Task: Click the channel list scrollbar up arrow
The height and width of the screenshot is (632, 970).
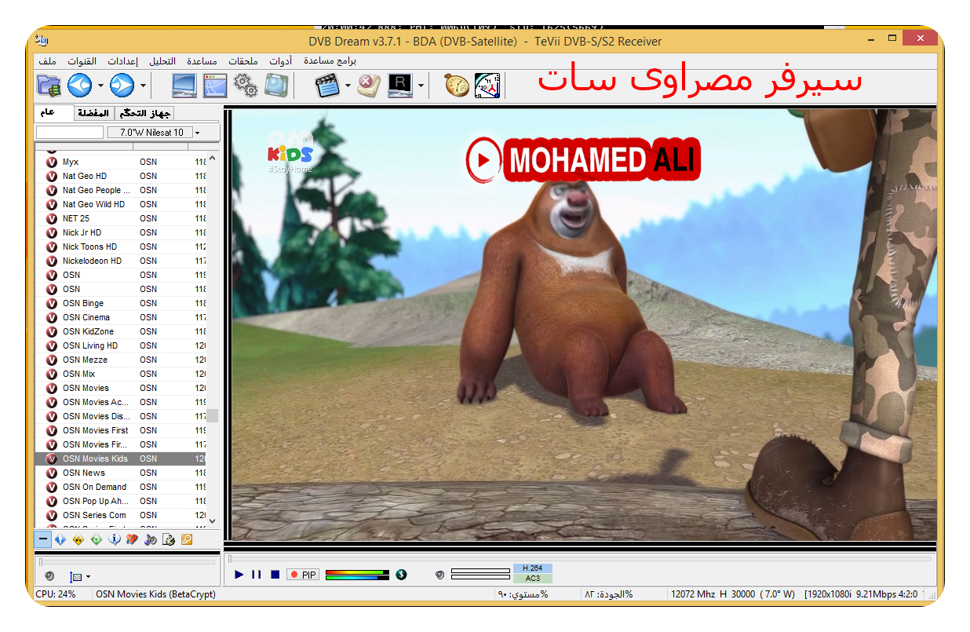Action: pyautogui.click(x=212, y=159)
